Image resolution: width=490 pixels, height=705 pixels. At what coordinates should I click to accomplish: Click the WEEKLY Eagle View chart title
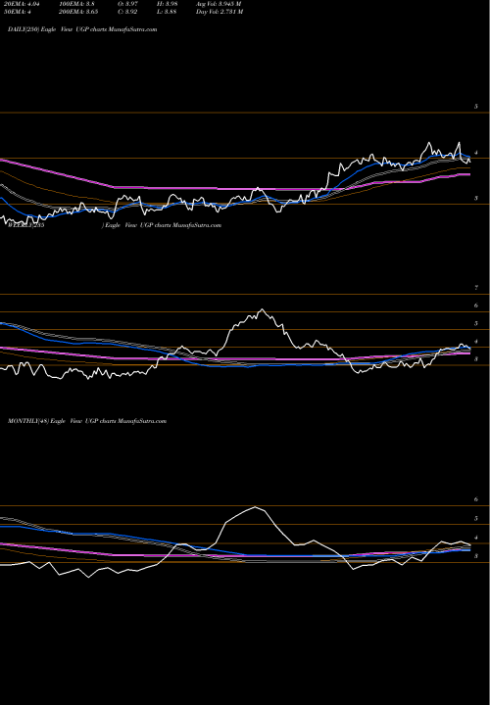coord(115,225)
